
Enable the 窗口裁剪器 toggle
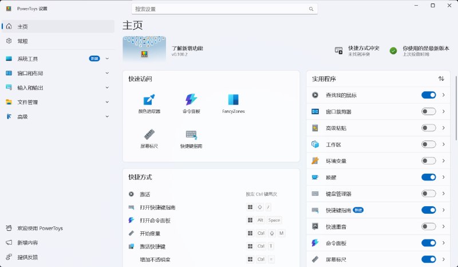[x=428, y=111]
